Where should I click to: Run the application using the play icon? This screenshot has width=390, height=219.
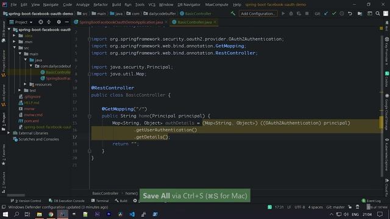(x=283, y=13)
